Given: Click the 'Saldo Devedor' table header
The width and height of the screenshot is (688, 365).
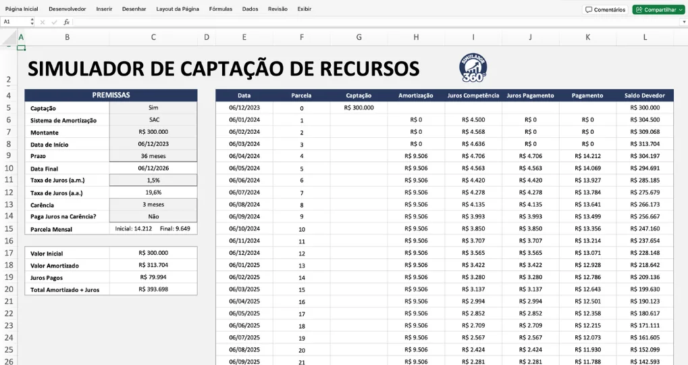Looking at the screenshot, I should (645, 95).
